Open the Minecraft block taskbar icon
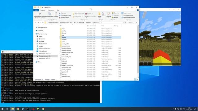This screenshot has width=198, height=111. coord(38,109)
